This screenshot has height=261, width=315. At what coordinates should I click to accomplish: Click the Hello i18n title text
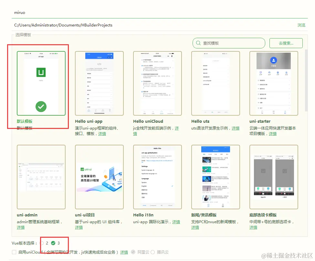(143, 215)
